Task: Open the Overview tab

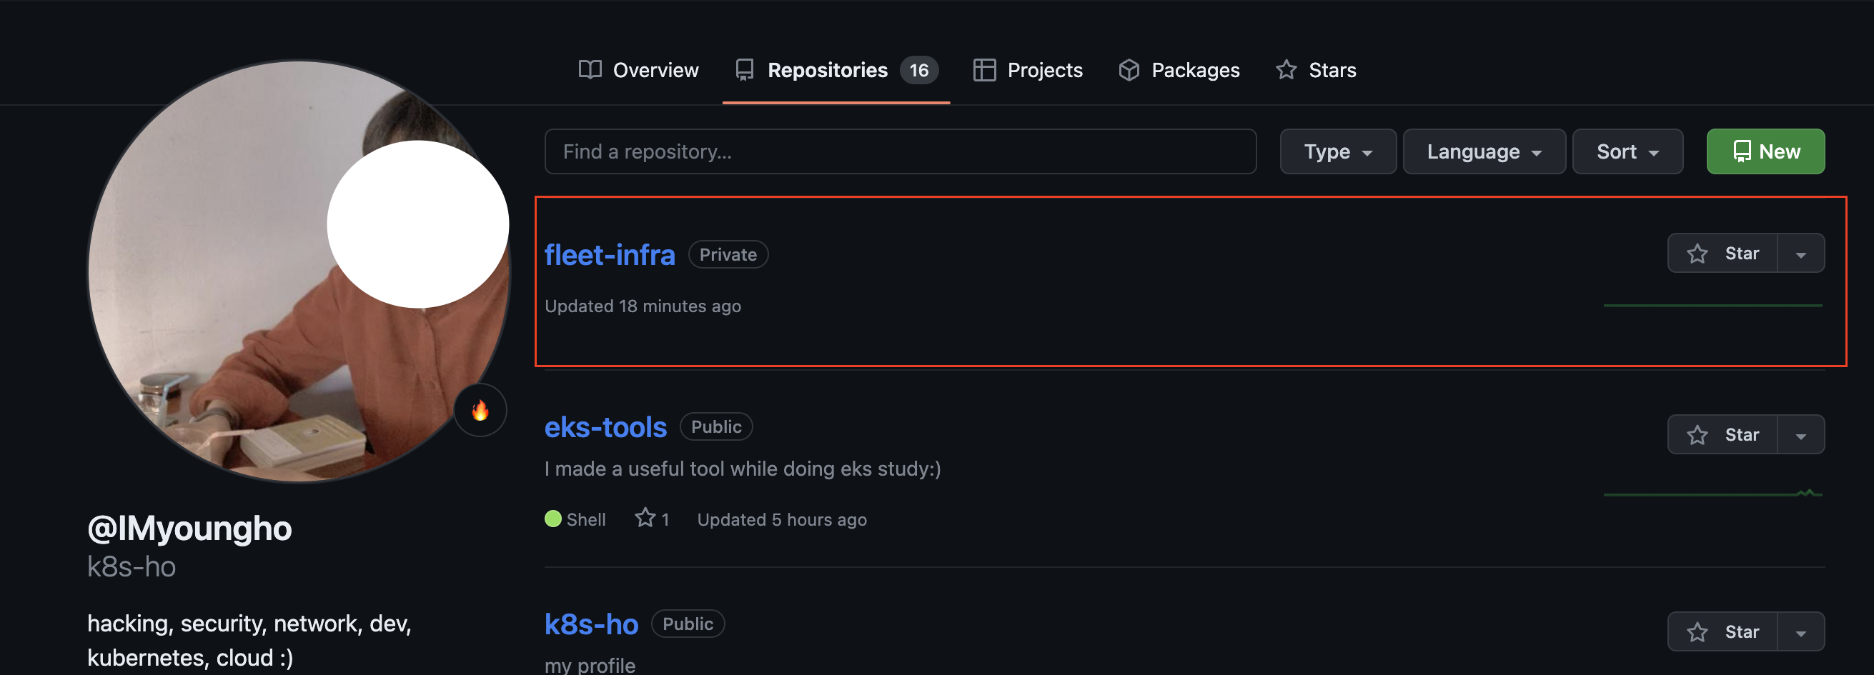Action: click(x=638, y=70)
